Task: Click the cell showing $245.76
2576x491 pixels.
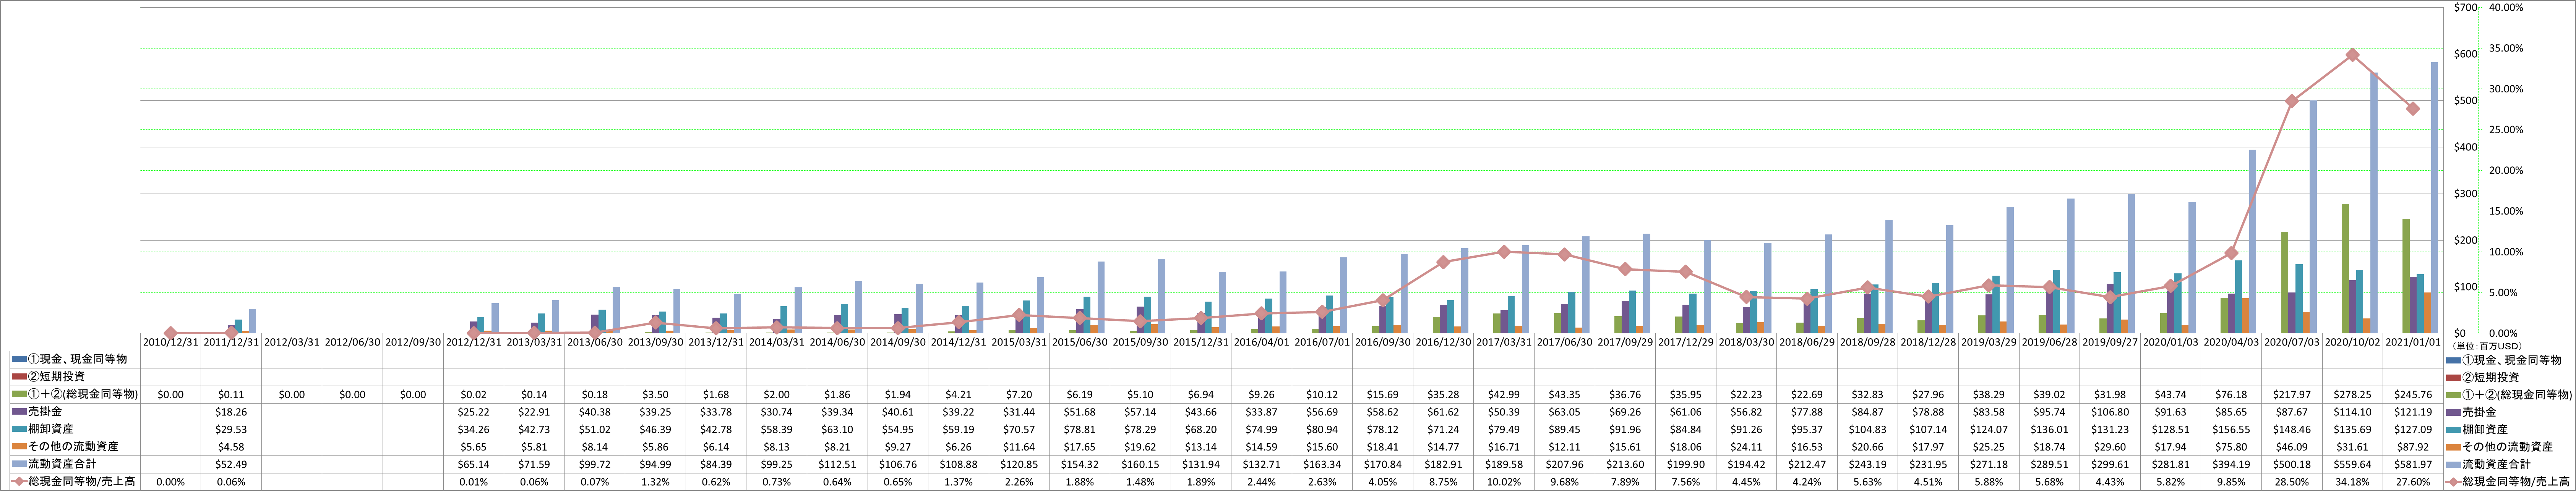Action: coord(2413,394)
